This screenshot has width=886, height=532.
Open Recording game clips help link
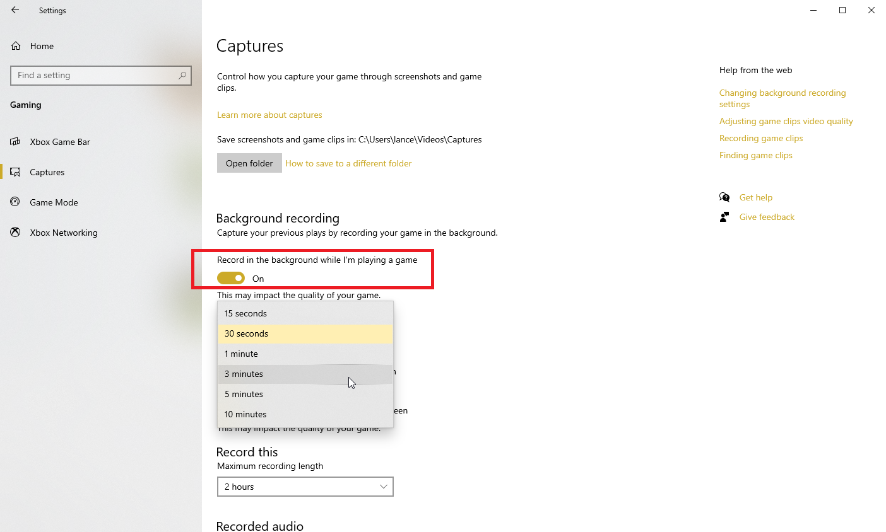761,138
